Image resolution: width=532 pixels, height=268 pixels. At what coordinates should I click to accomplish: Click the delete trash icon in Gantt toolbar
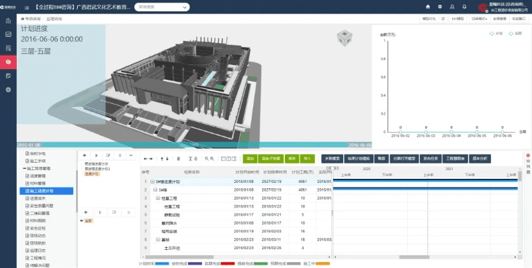pos(178,159)
